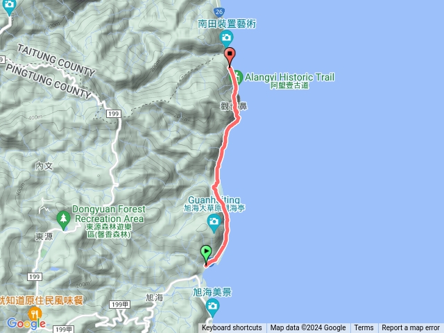Select the 南田裝置藝術 camera pin
Image resolution: width=444 pixels, height=333 pixels.
coord(226,39)
